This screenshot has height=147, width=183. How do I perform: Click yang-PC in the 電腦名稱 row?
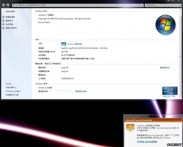(x=65, y=68)
